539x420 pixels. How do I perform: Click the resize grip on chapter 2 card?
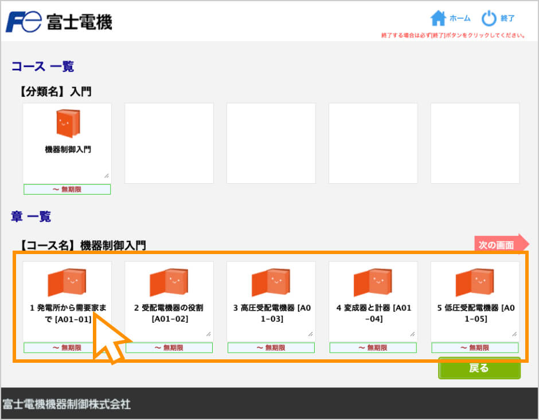coord(209,334)
